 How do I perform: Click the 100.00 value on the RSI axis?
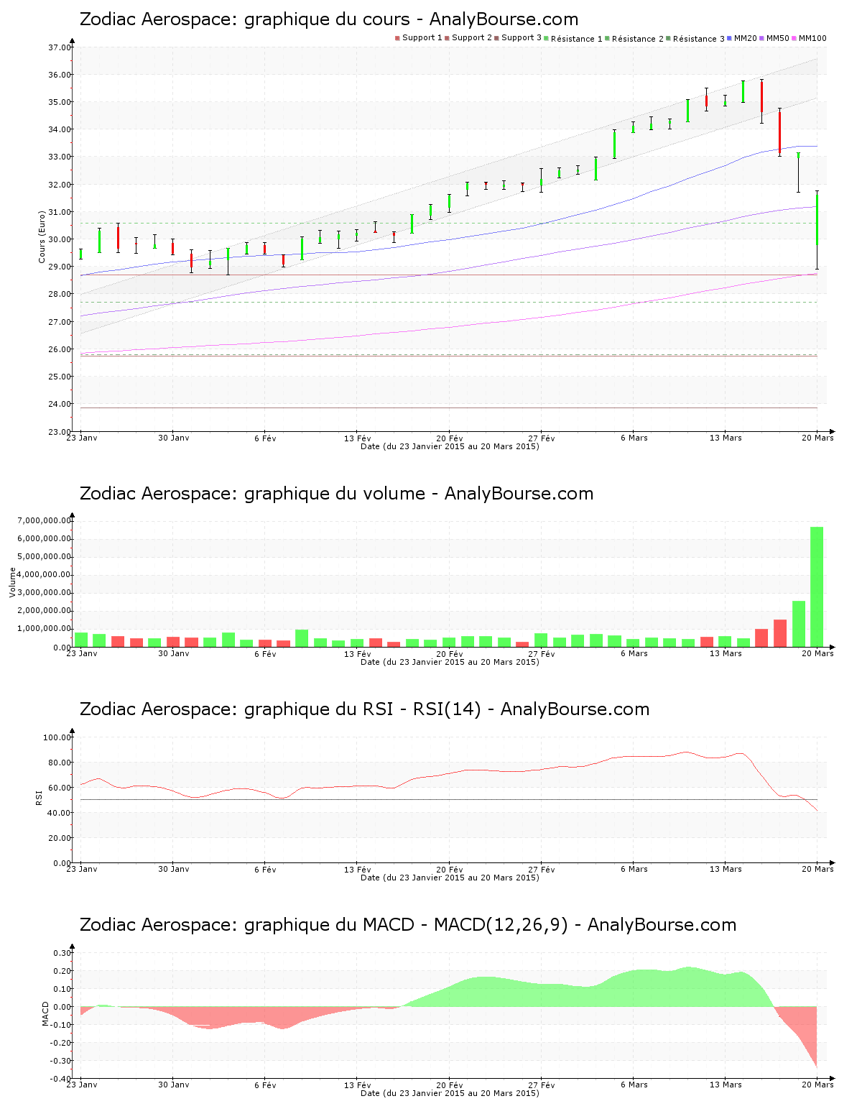point(57,737)
